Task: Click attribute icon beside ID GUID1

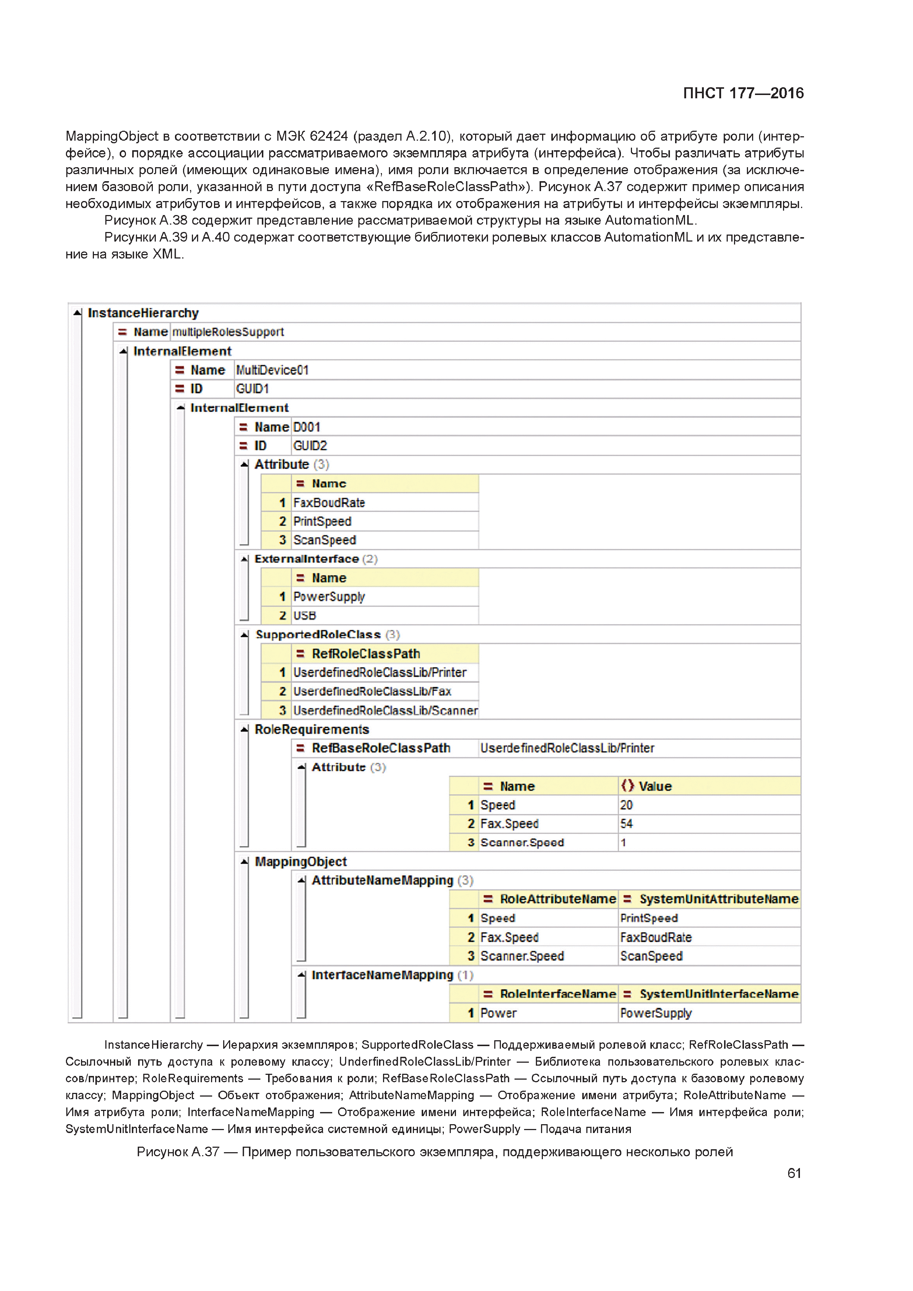Action: (179, 388)
